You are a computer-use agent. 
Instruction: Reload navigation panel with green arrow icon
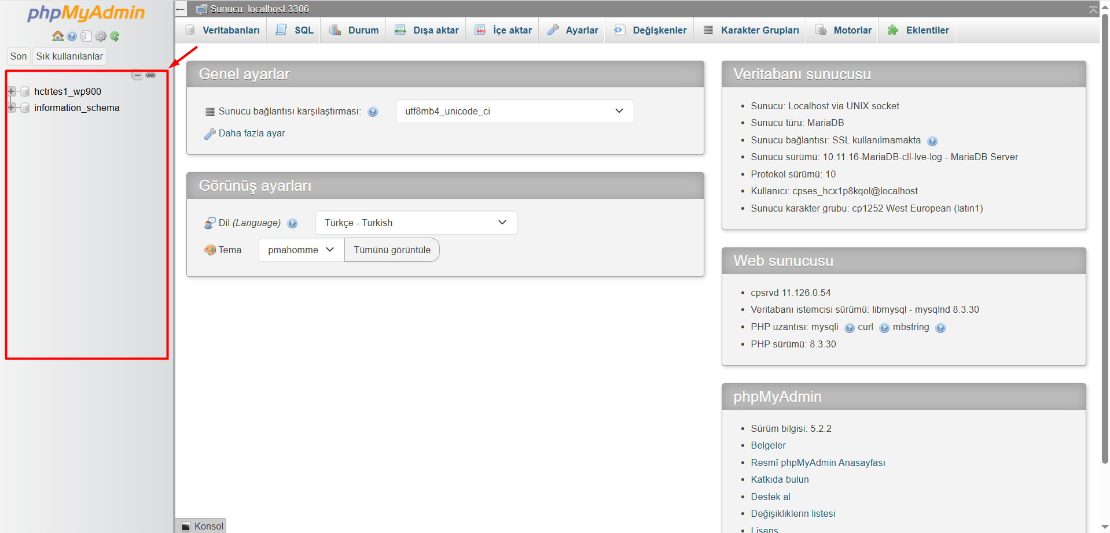pos(115,36)
